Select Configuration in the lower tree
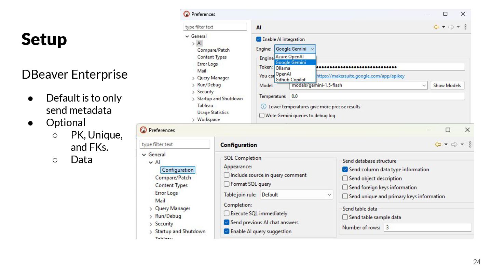This screenshot has height=277, width=492. (178, 170)
